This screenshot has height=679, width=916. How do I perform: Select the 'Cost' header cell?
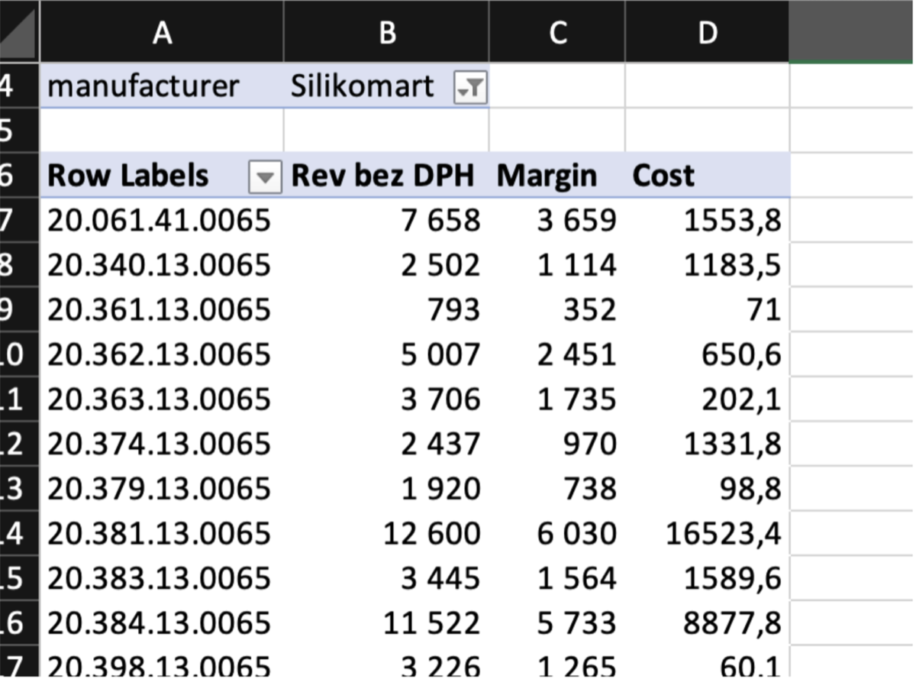(x=708, y=176)
